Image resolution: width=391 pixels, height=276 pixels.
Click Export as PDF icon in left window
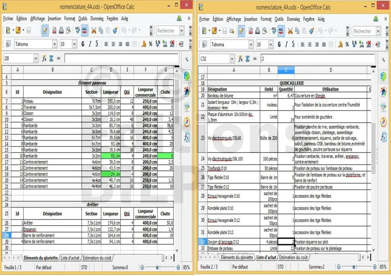tap(54, 30)
